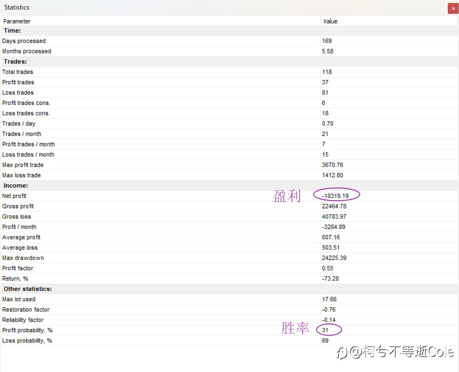Close the Statistics window
Viewport: 459px width, 372px height.
click(x=453, y=8)
